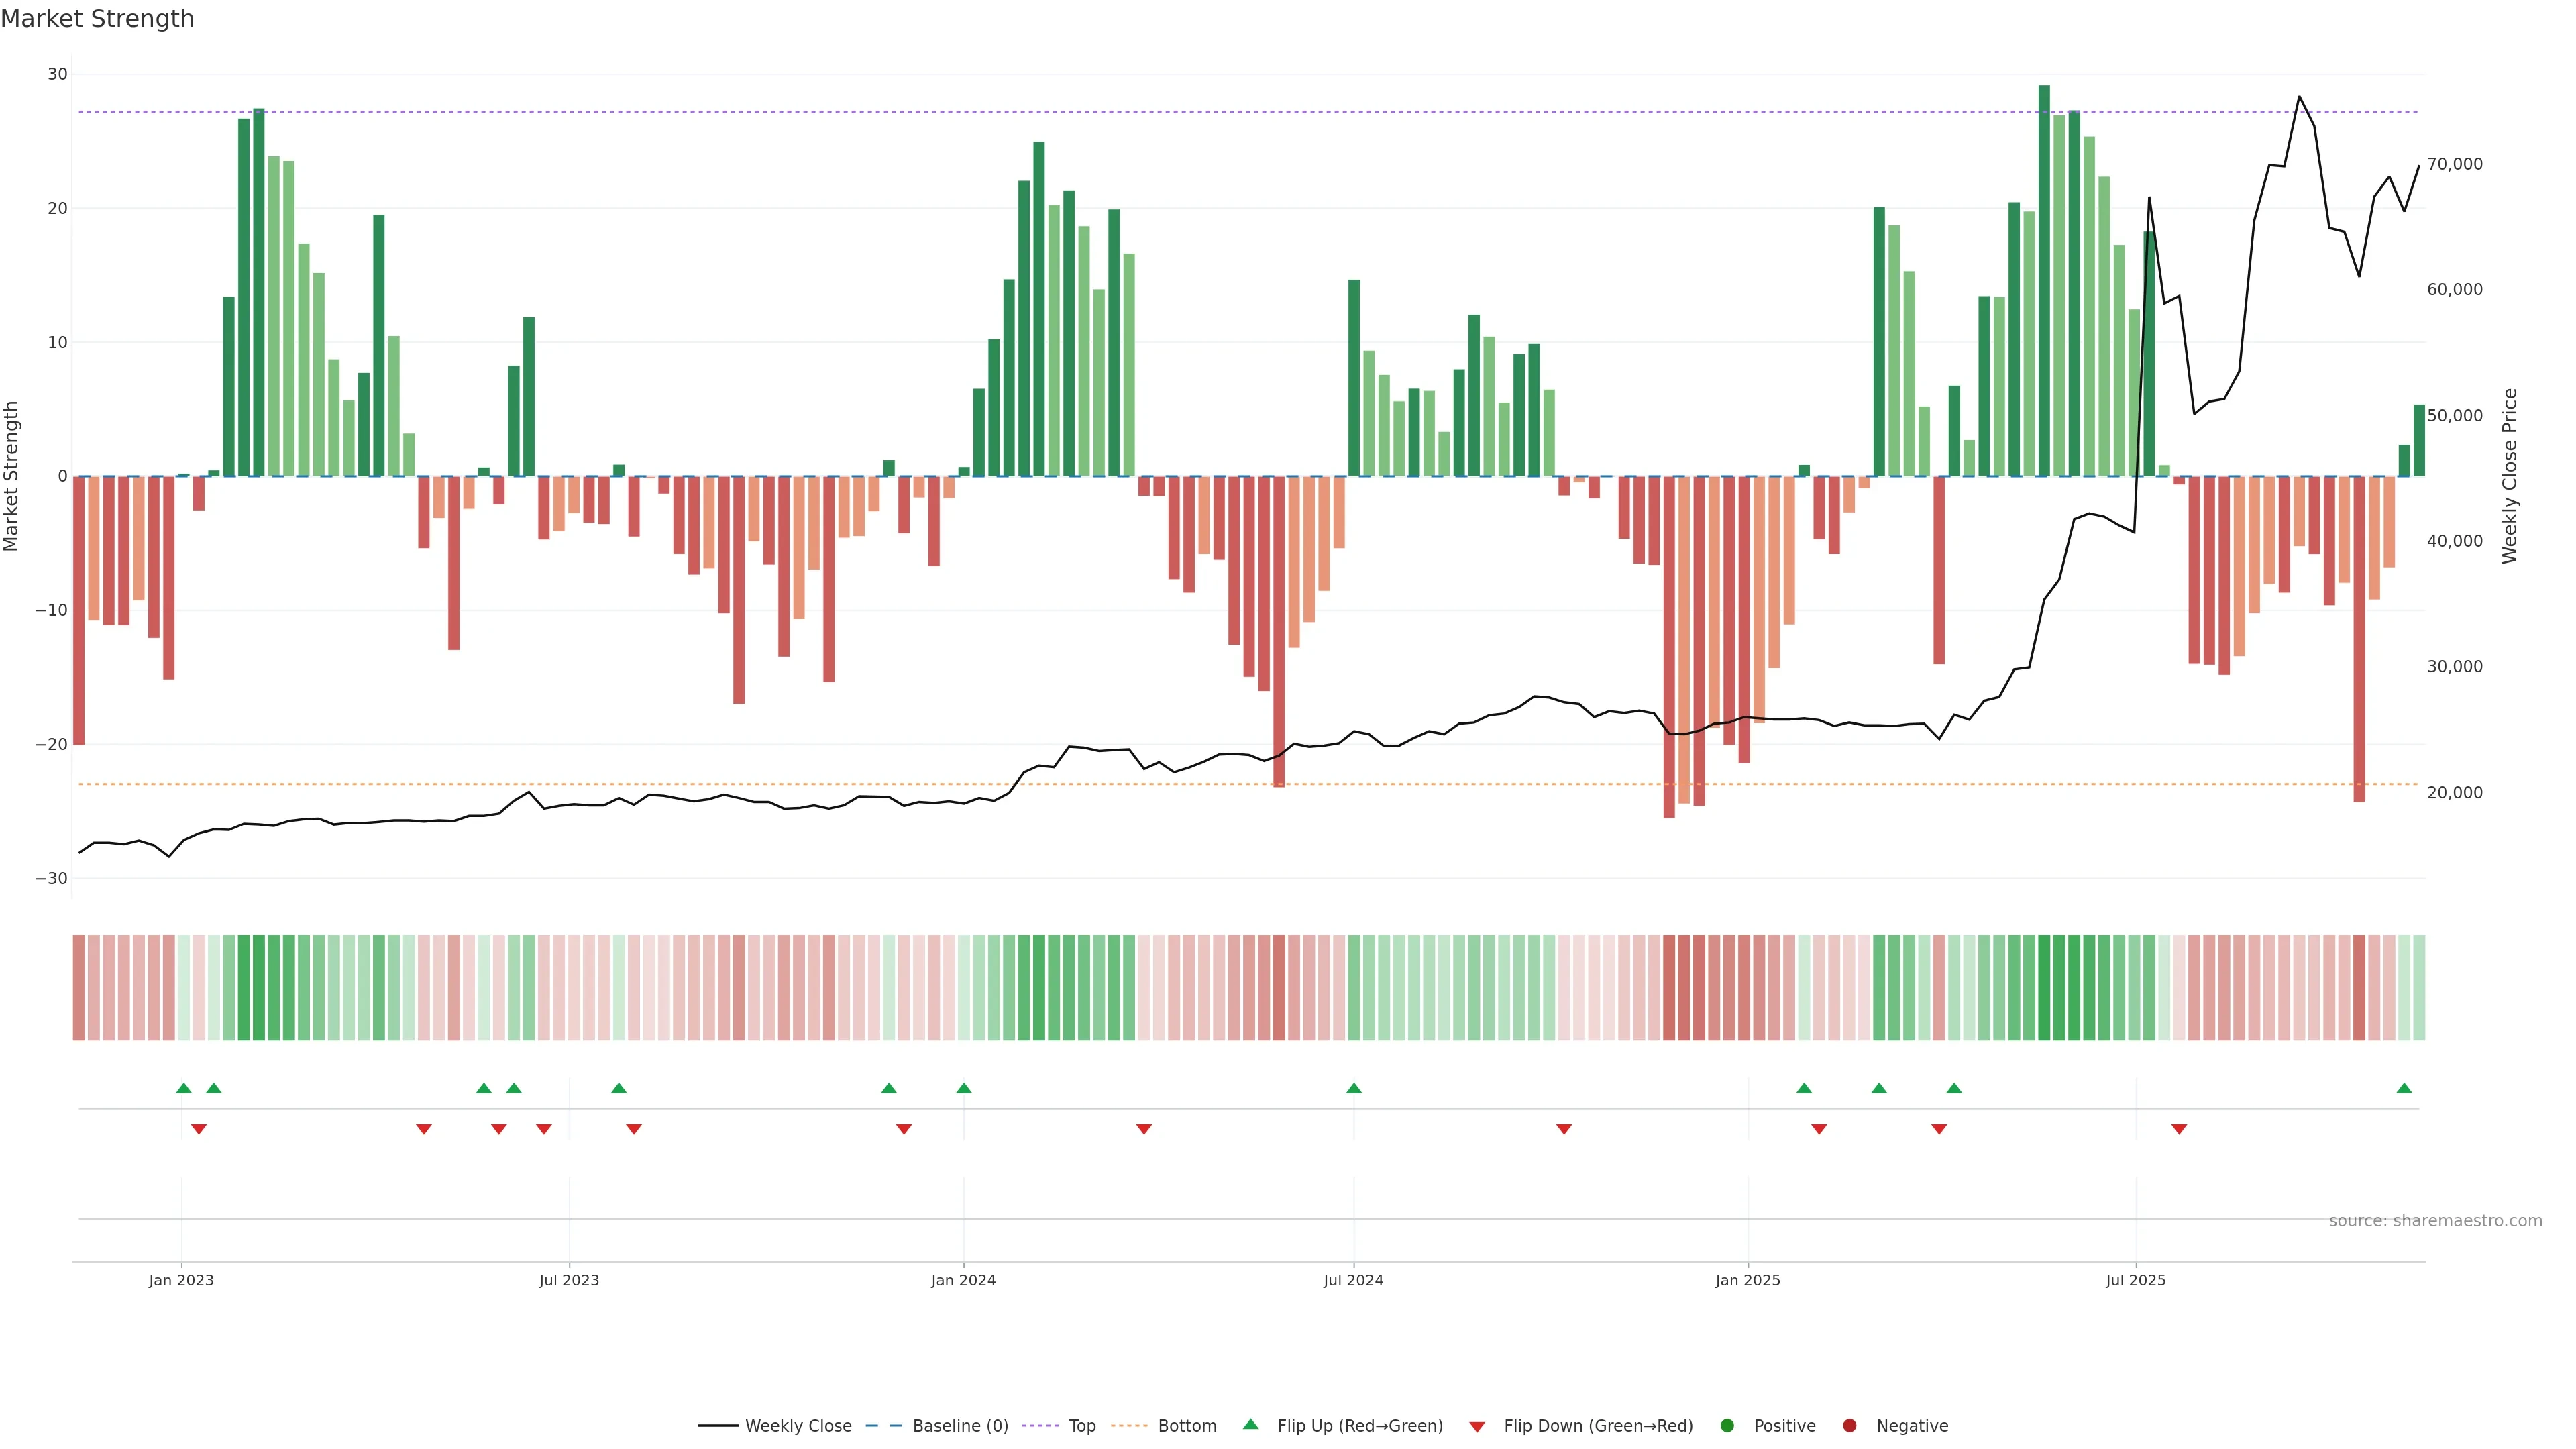The width and height of the screenshot is (2576, 1449).
Task: Select the leftmost red flip-down triangle marker
Action: (199, 1129)
